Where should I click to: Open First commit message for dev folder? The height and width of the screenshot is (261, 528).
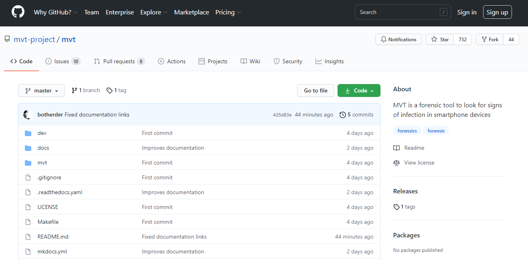pyautogui.click(x=157, y=133)
